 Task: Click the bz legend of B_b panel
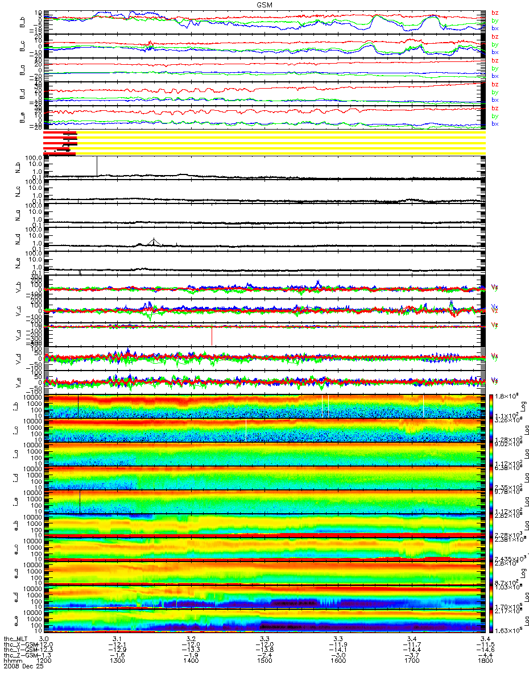point(494,13)
